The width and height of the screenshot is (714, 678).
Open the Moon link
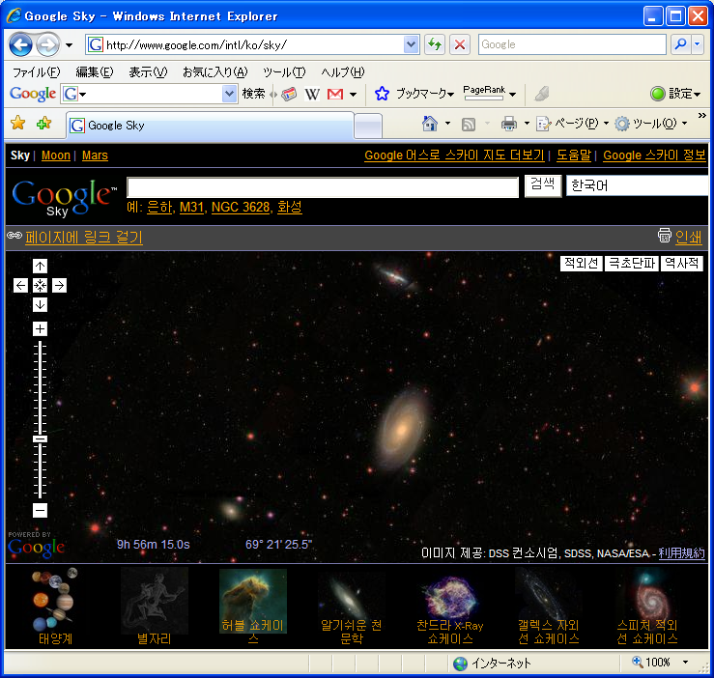coord(56,155)
